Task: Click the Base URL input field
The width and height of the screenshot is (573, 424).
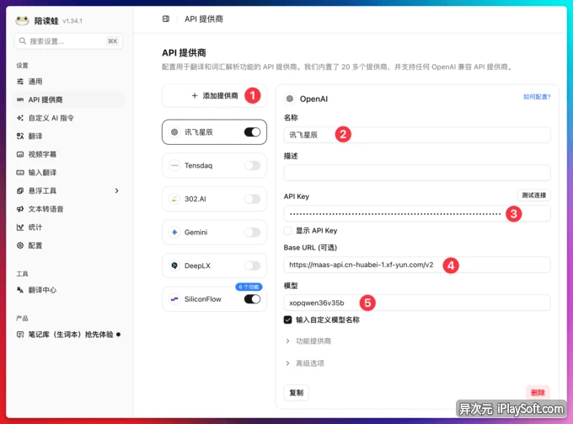Action: click(x=417, y=265)
